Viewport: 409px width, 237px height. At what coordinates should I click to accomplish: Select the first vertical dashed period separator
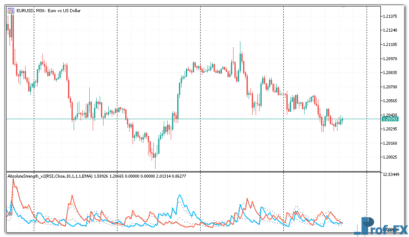pyautogui.click(x=34, y=87)
